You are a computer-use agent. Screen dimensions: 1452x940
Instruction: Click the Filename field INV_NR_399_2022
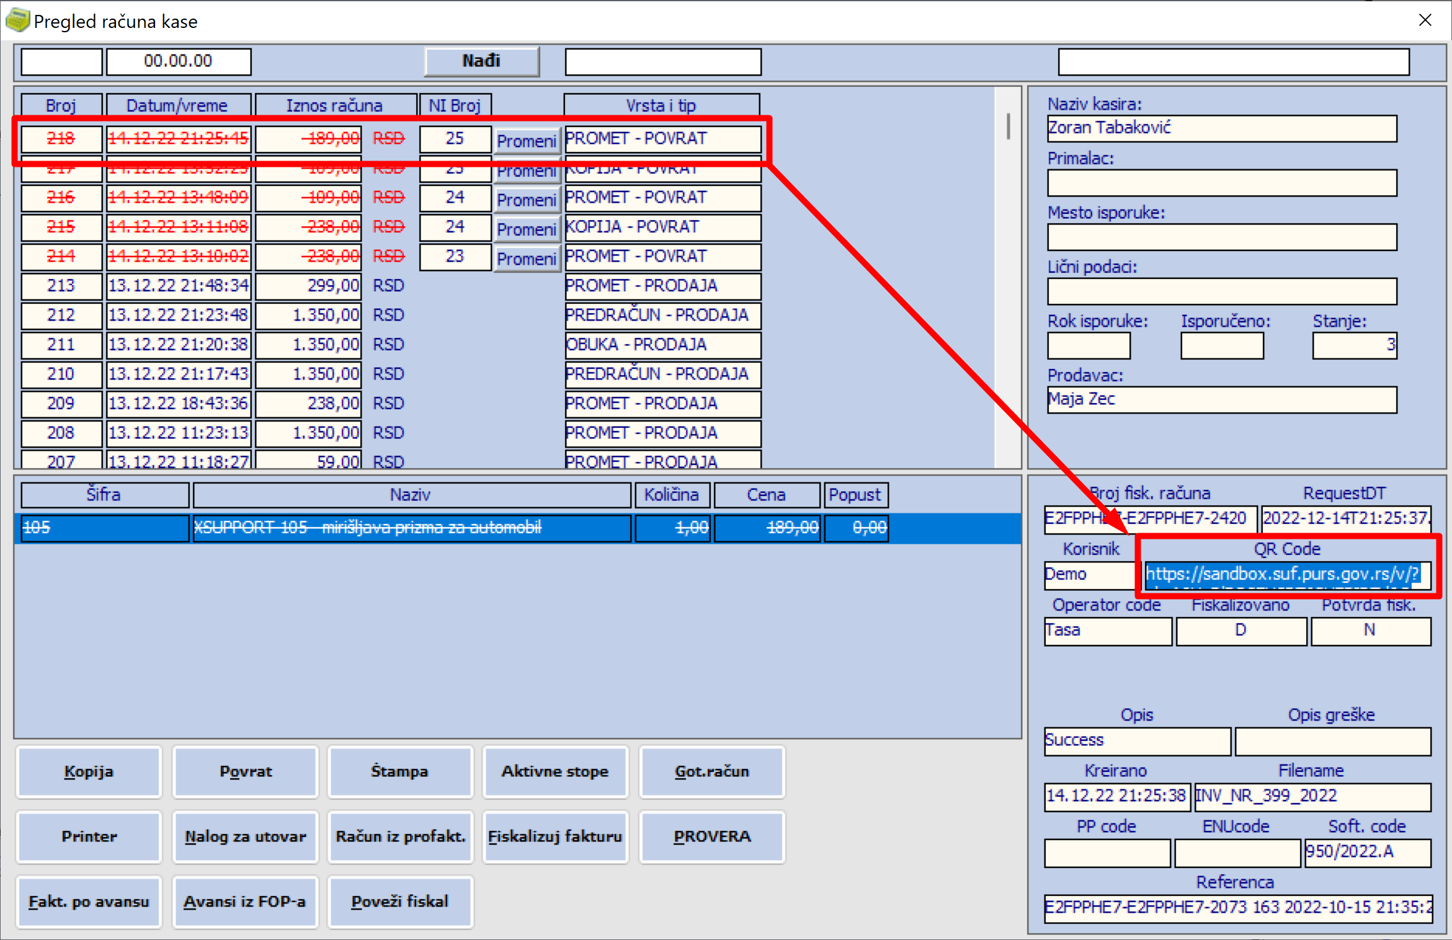pos(1312,797)
